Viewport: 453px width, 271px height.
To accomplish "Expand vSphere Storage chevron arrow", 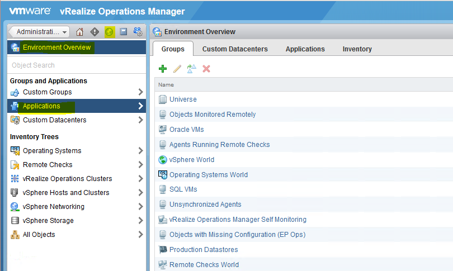I will (x=140, y=221).
